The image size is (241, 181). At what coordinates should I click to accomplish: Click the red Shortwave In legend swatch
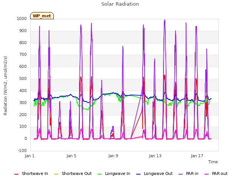pos(16,174)
